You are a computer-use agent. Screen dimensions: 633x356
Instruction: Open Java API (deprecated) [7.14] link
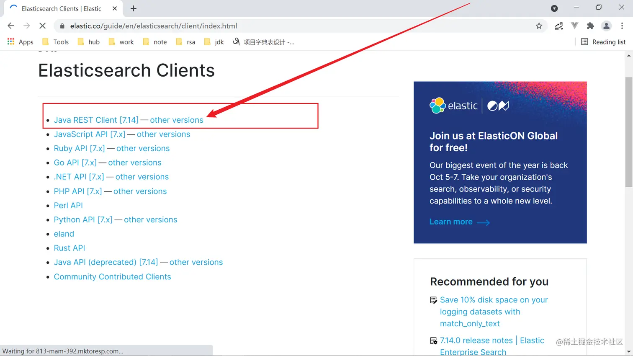(106, 262)
